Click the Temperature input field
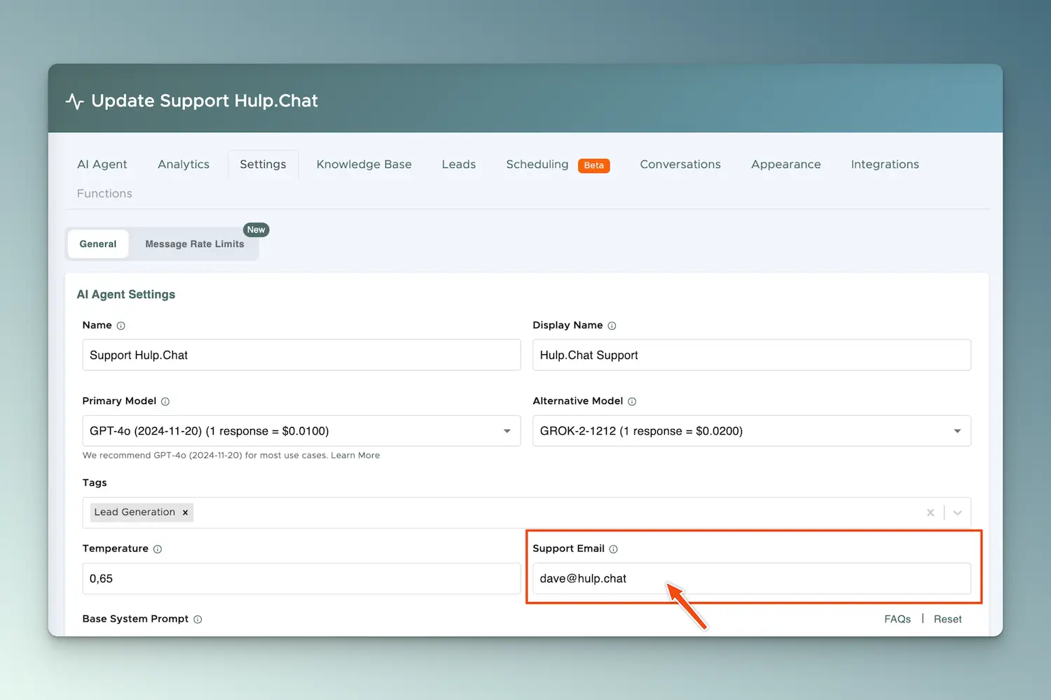This screenshot has width=1051, height=700. tap(301, 579)
